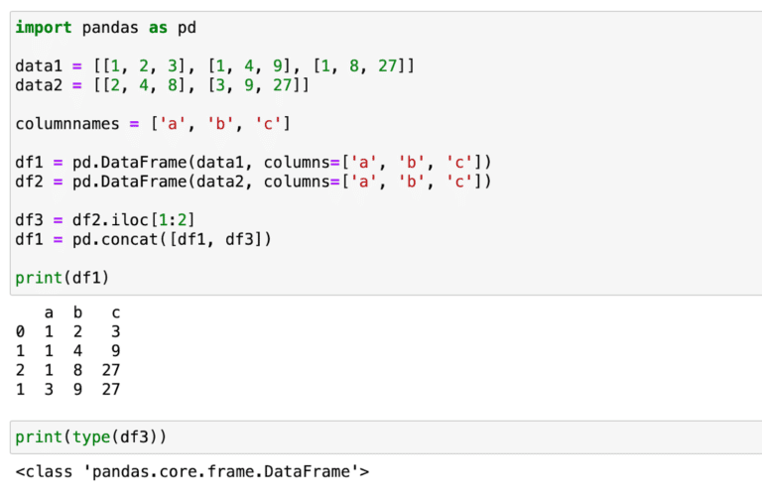
Task: Click the 'import' keyword
Action: [42, 27]
